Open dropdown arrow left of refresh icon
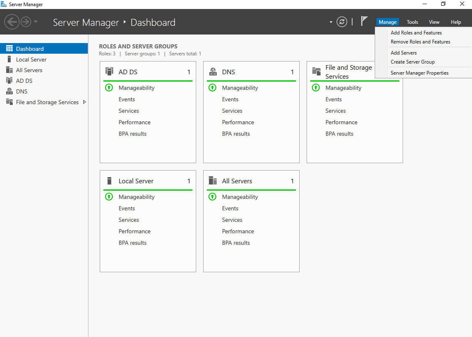The width and height of the screenshot is (472, 337). pyautogui.click(x=331, y=22)
